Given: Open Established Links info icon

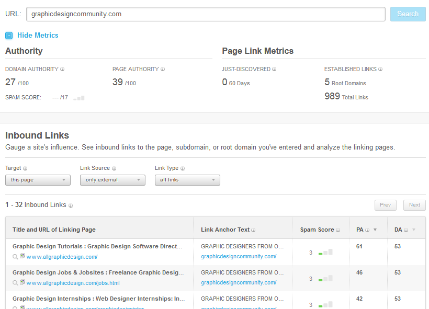Looking at the screenshot, I should [380, 69].
